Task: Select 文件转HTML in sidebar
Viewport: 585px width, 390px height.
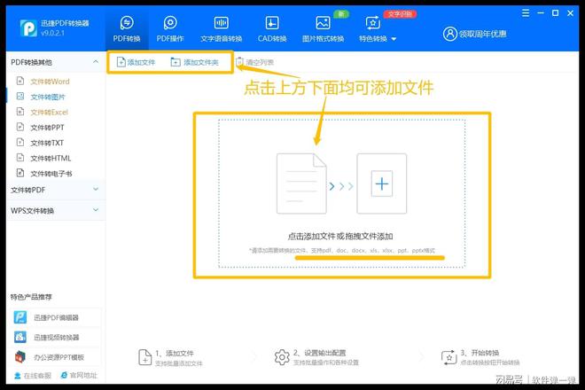Action: (x=51, y=159)
